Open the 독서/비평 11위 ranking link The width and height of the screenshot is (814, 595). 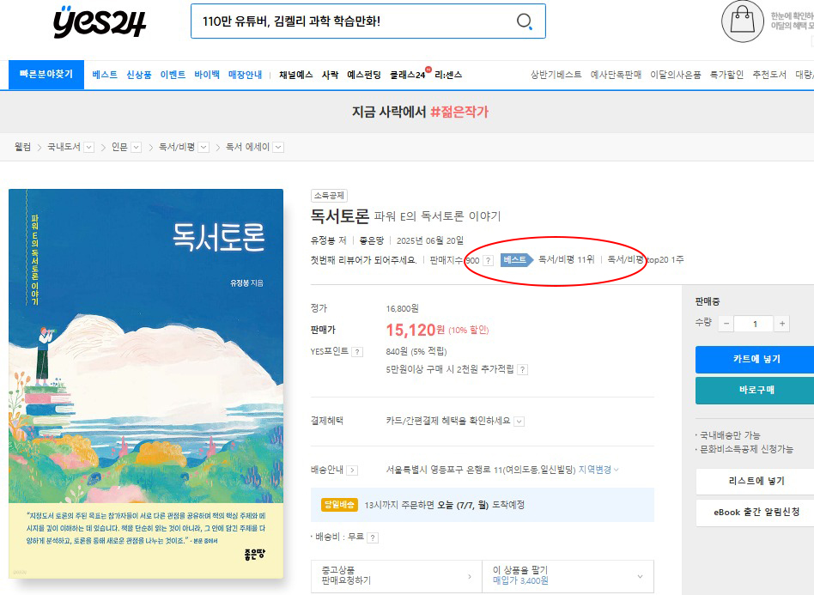(x=567, y=259)
